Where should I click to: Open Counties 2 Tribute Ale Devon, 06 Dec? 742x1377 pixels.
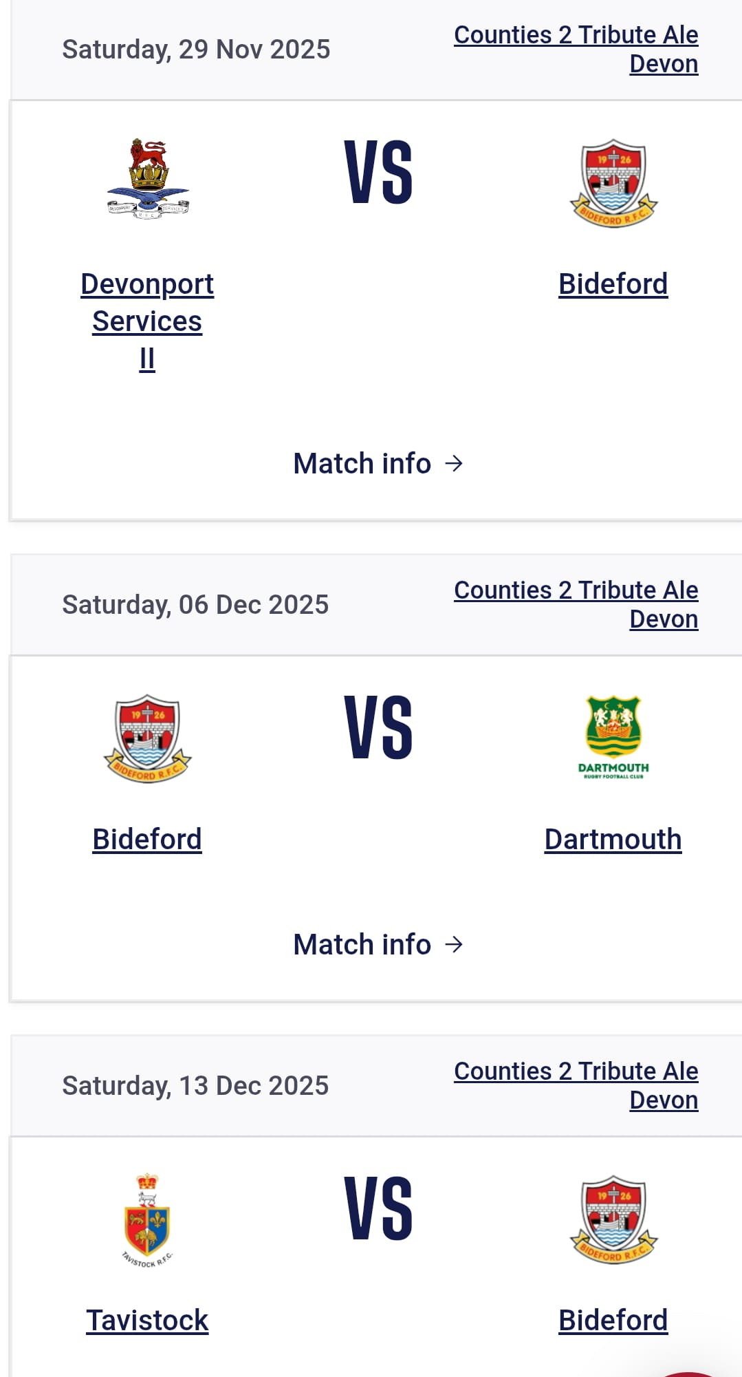click(x=576, y=604)
